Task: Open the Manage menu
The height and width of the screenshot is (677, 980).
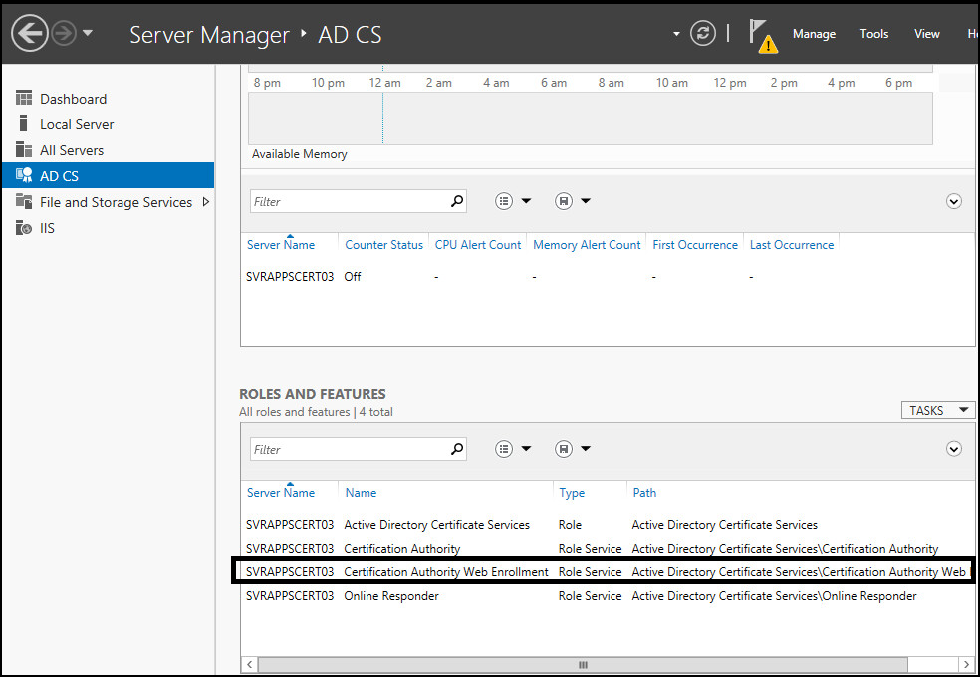Action: click(x=814, y=34)
